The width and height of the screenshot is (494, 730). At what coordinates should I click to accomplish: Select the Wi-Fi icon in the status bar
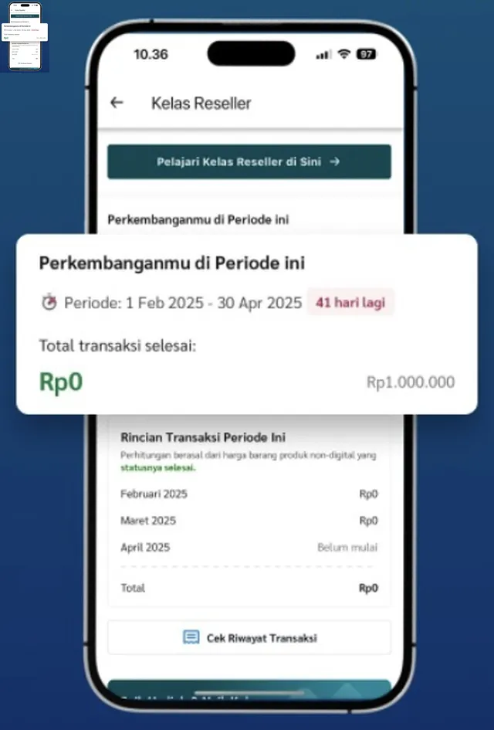343,54
